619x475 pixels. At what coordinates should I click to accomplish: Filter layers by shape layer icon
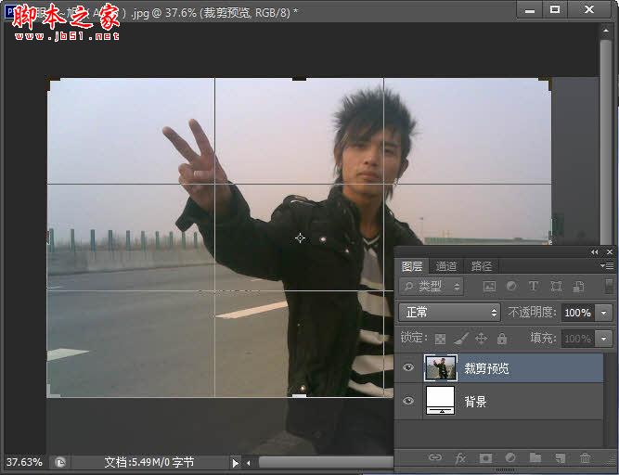(556, 287)
